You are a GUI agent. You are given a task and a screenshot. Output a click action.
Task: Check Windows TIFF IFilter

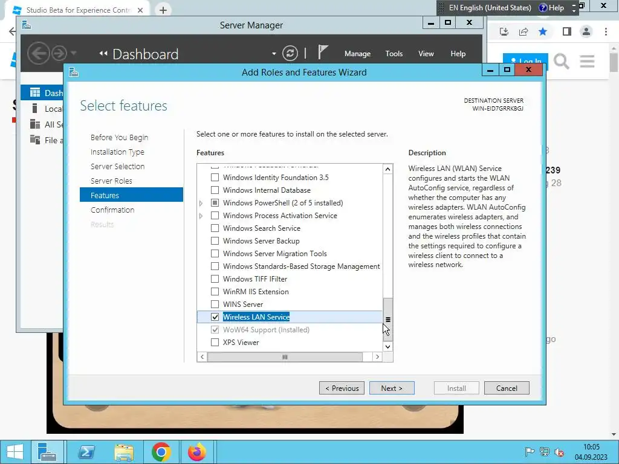[x=215, y=279]
